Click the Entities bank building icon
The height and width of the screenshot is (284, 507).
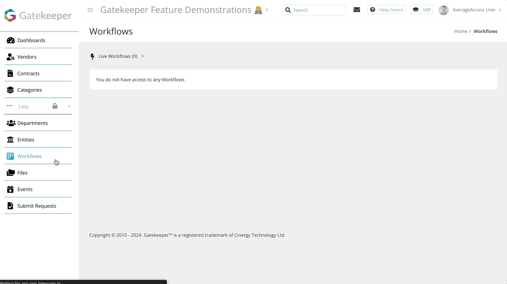pos(10,140)
